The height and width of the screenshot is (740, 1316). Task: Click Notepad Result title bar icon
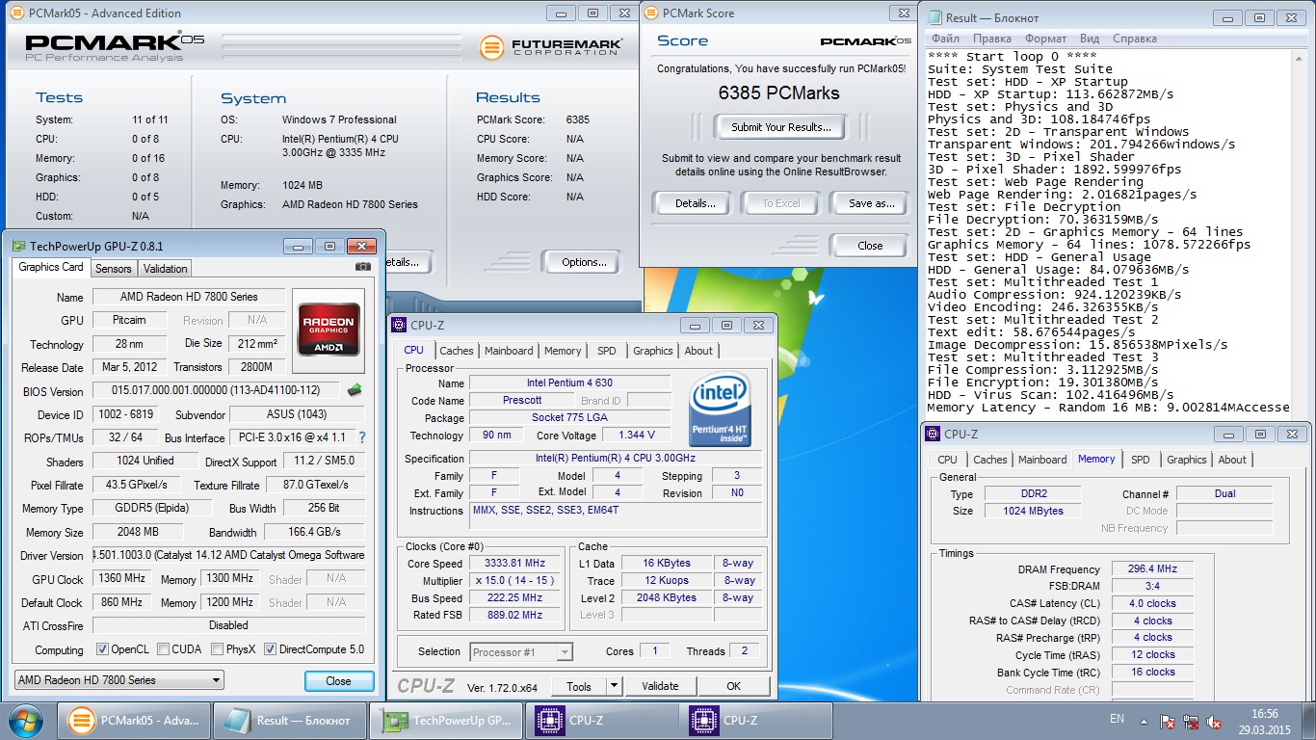click(x=934, y=17)
